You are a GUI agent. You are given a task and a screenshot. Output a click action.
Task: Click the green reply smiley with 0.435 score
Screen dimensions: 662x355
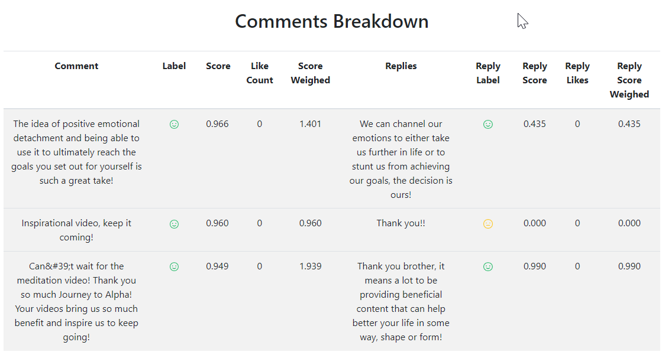click(487, 125)
